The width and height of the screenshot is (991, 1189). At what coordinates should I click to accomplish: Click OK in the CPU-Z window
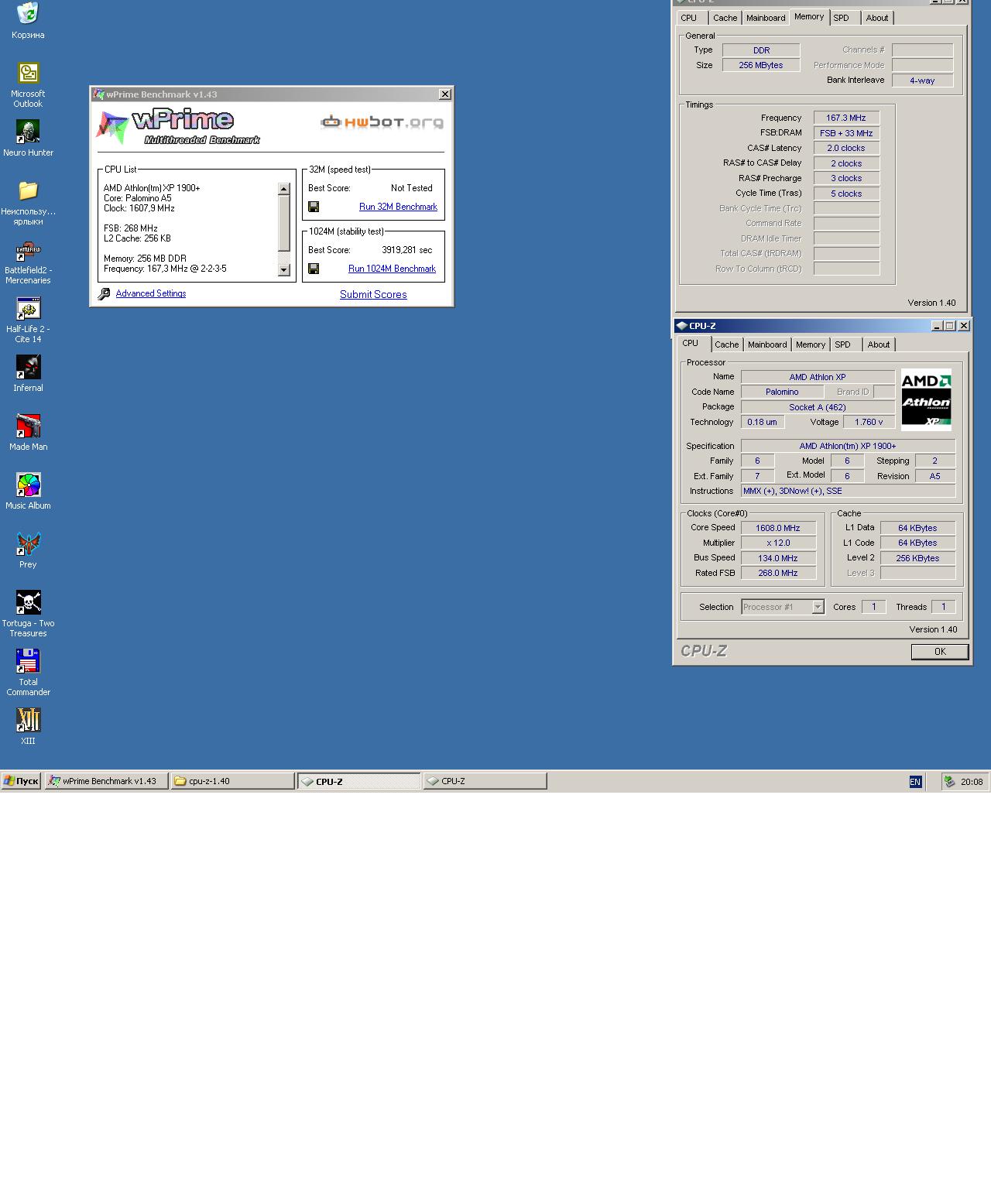pos(940,652)
